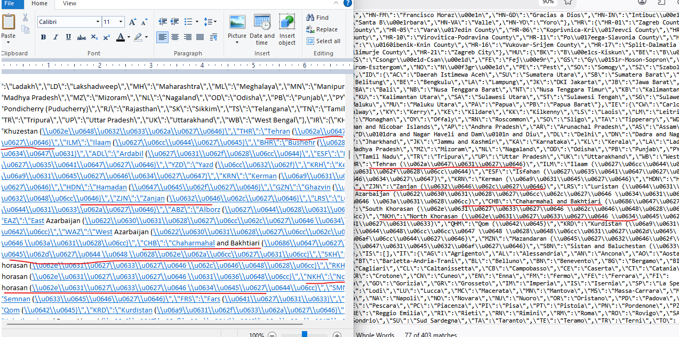Click the Date and time icon

click(262, 22)
